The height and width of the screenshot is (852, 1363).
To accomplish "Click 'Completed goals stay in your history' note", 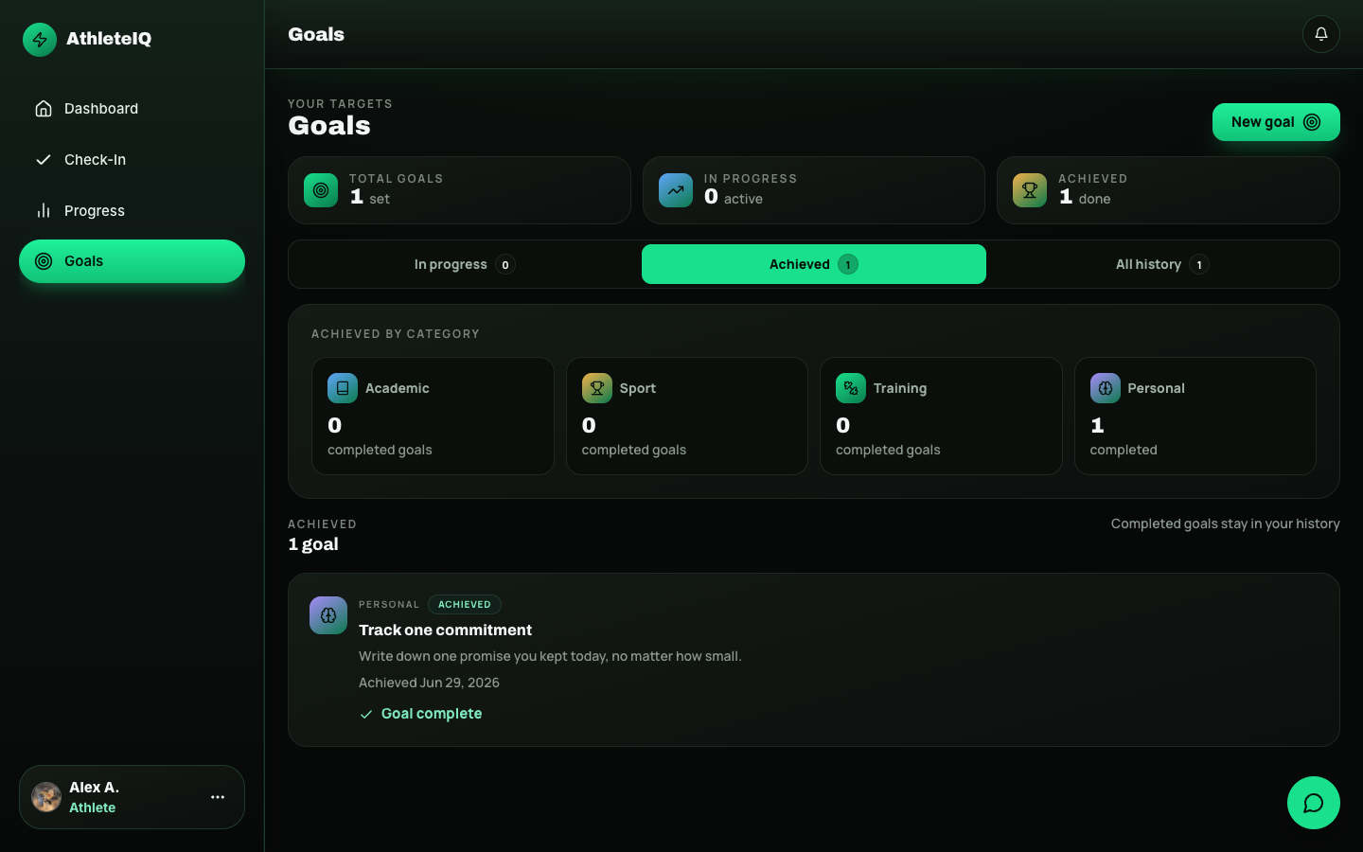I will click(1225, 524).
